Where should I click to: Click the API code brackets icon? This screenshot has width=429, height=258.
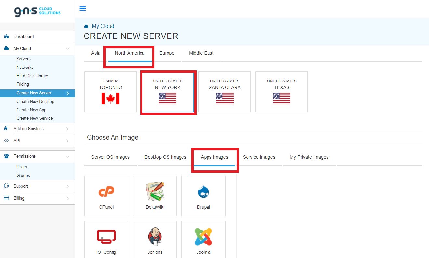pos(6,141)
